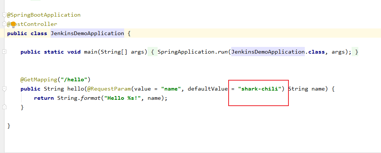381x153 pixels.
Task: Click the @GetMapping annotation
Action: pos(39,80)
